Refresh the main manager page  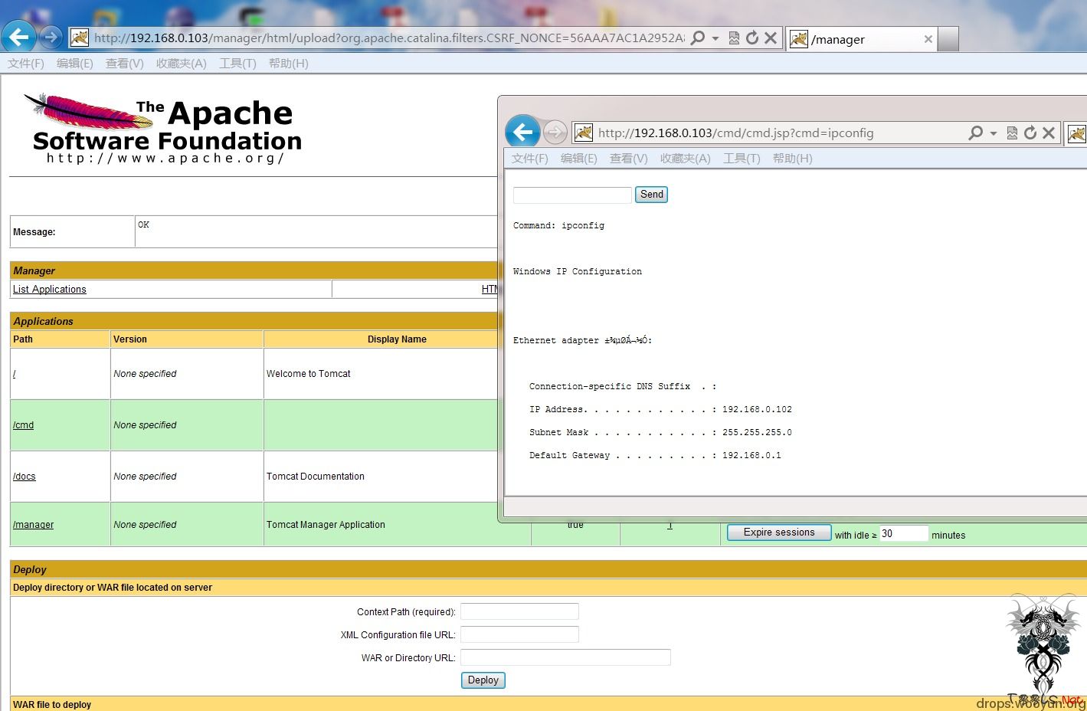pos(752,38)
